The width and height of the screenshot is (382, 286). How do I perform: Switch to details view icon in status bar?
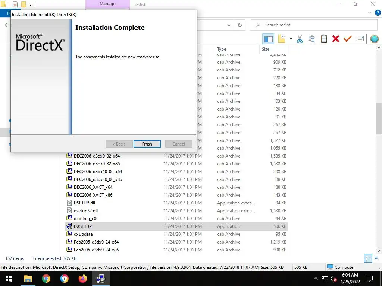368,258
